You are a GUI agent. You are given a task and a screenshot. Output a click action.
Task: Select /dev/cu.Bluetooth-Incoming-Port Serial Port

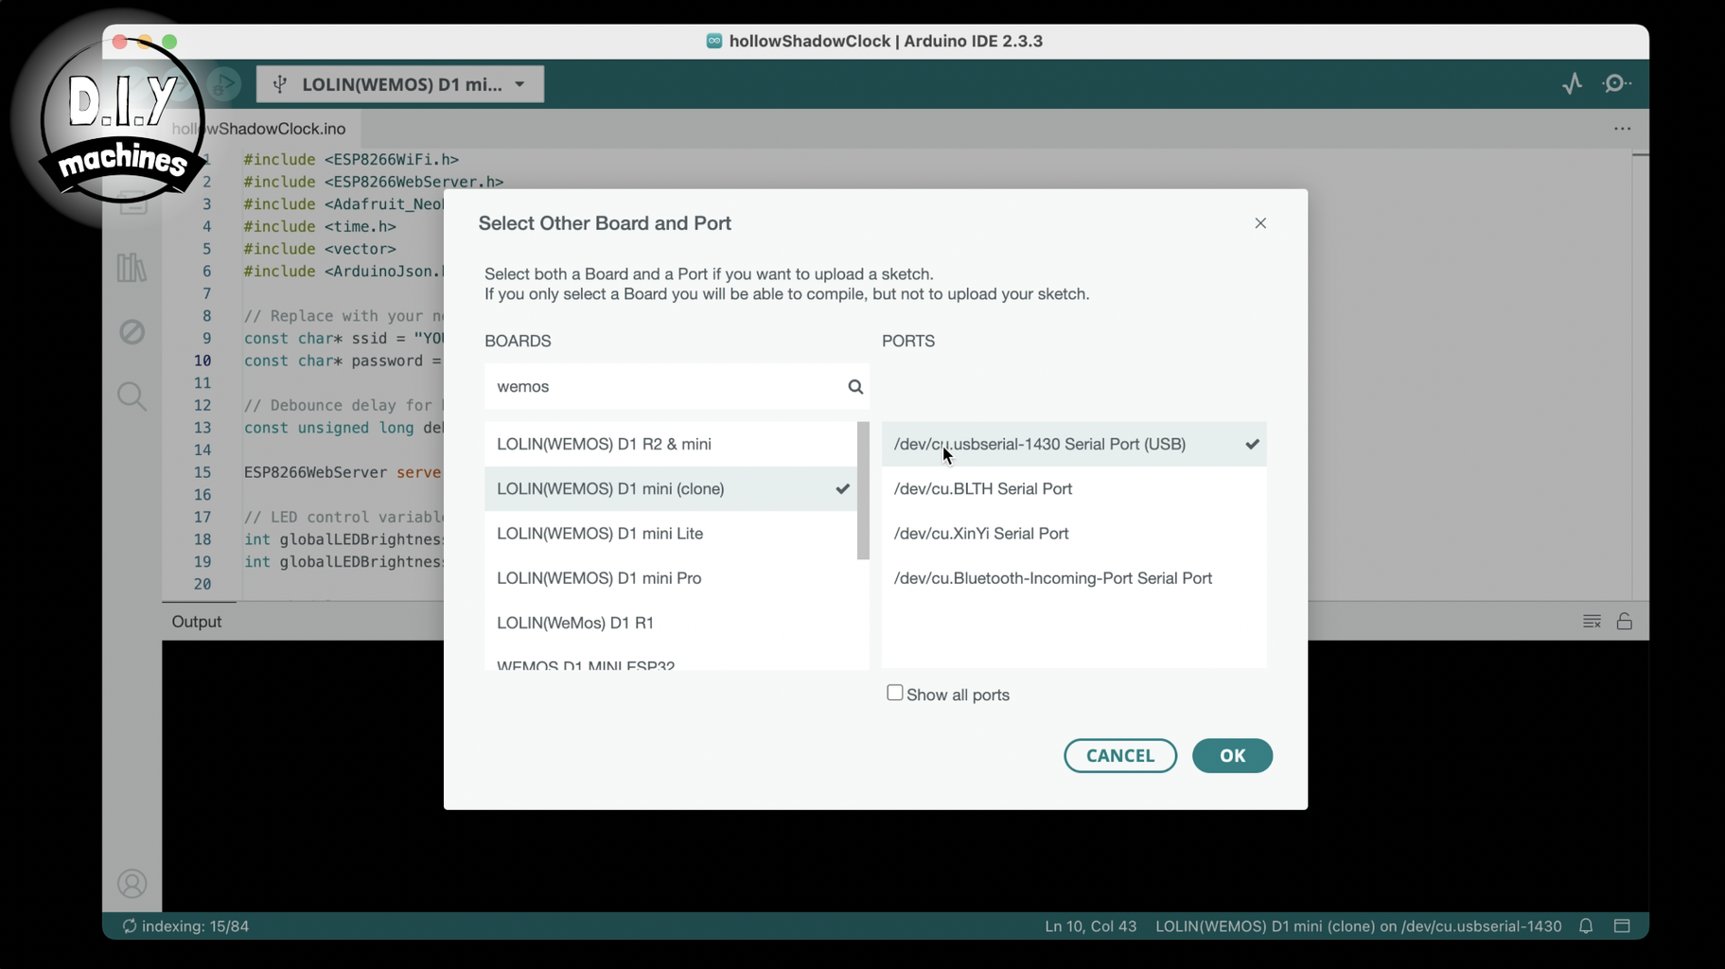tap(1074, 578)
